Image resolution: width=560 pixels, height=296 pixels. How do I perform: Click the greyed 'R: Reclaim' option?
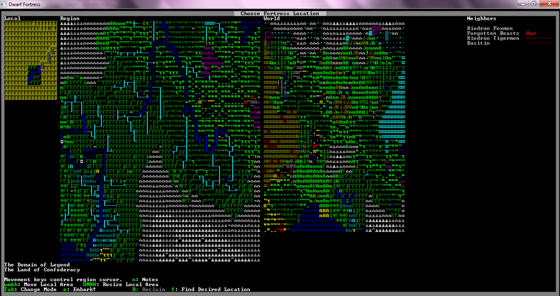click(148, 289)
